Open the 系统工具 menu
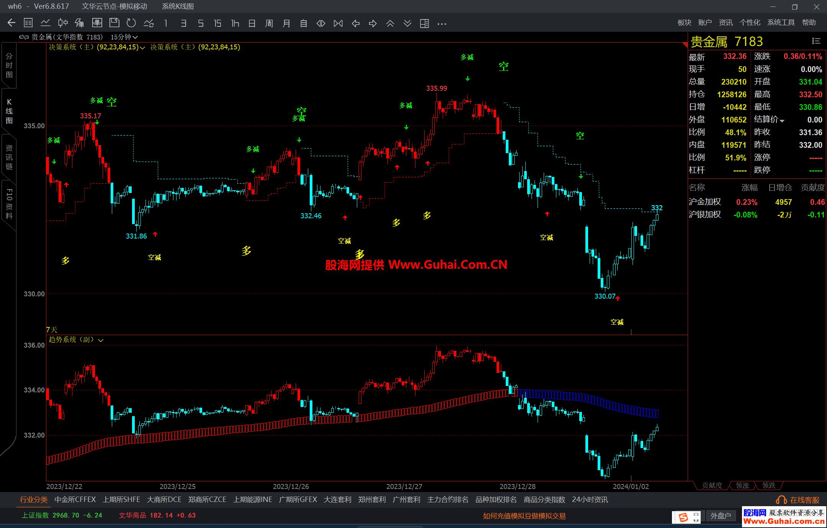The image size is (827, 528). tap(781, 23)
